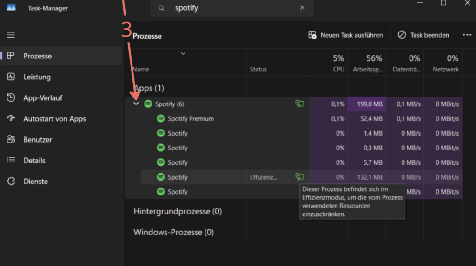Screen dimensions: 476x266
Task: Click Task beenden button
Action: point(423,35)
